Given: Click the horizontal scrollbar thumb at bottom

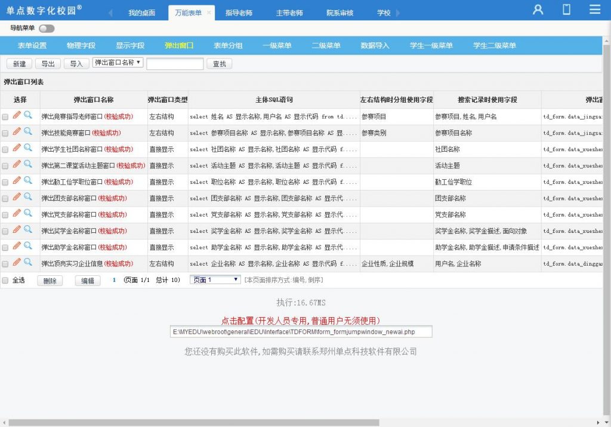Looking at the screenshot, I should pyautogui.click(x=194, y=423).
